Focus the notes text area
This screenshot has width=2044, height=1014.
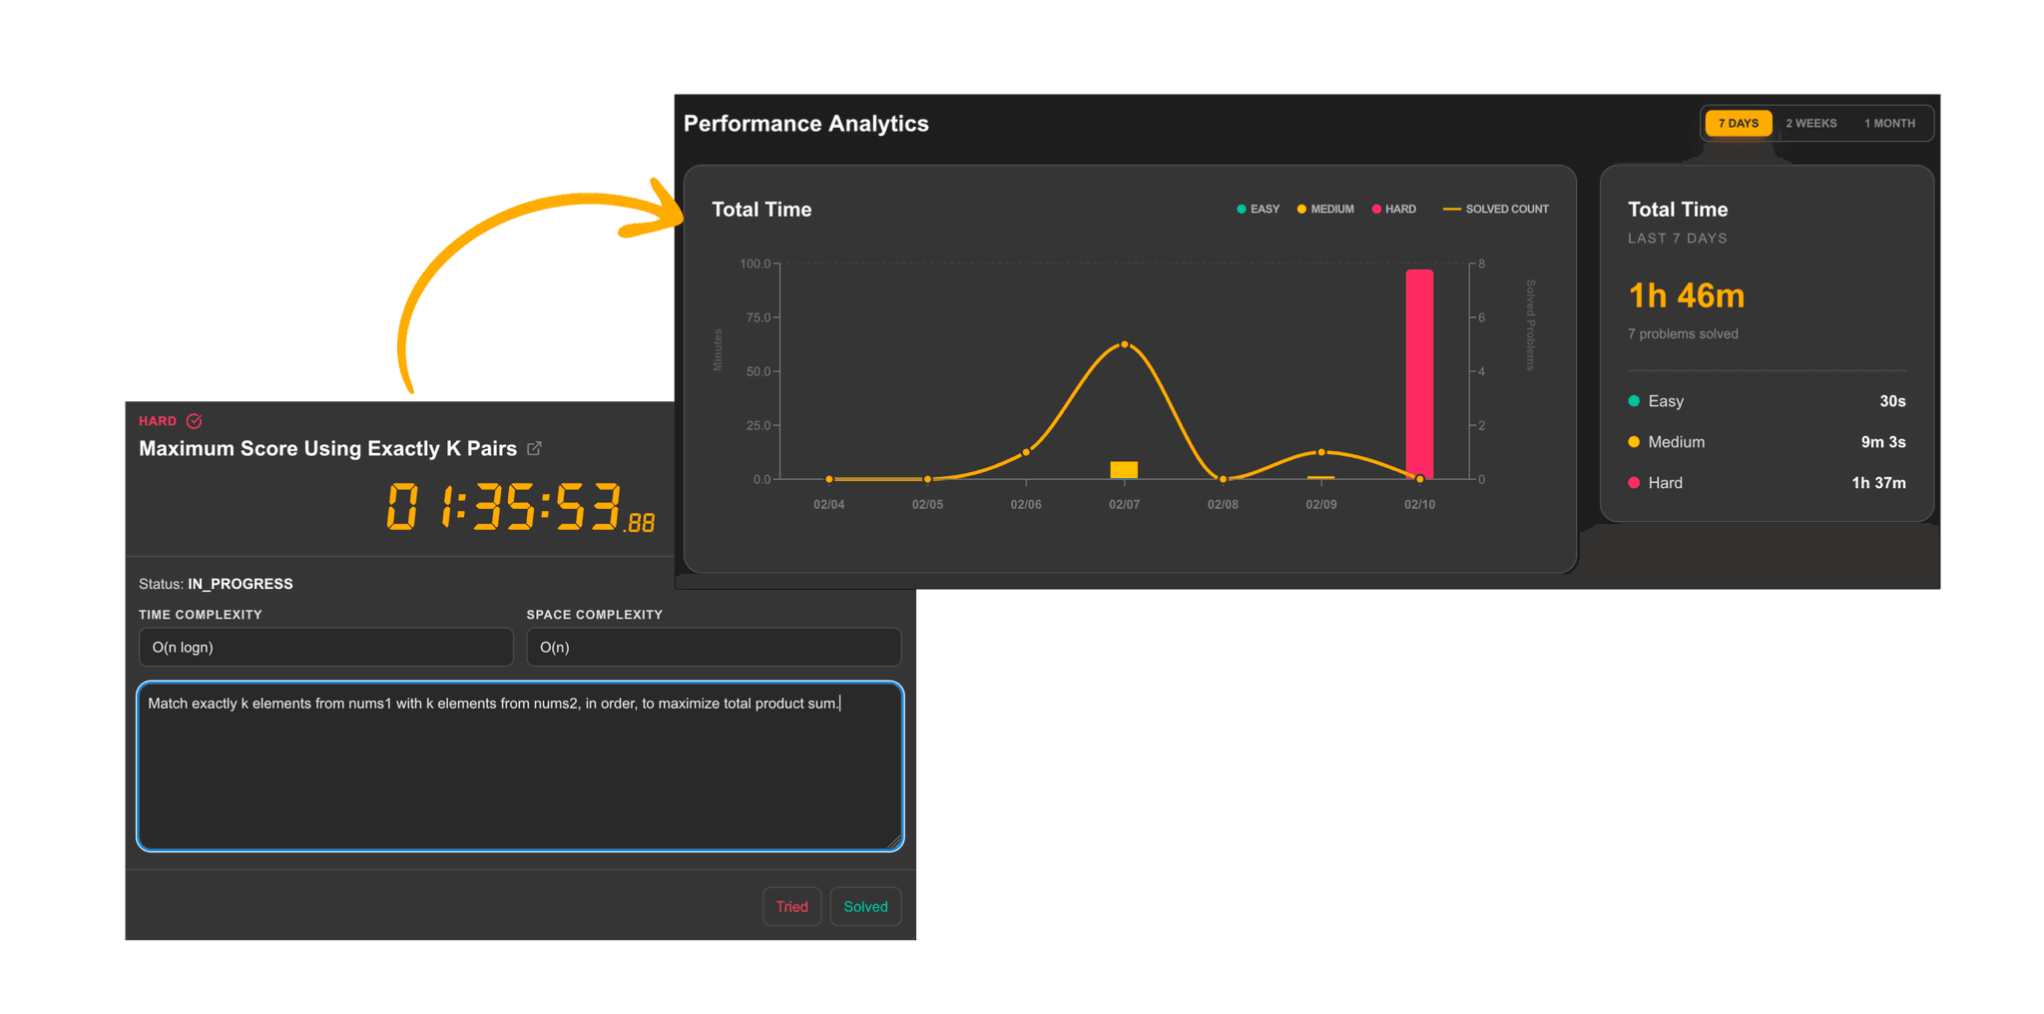(x=520, y=766)
